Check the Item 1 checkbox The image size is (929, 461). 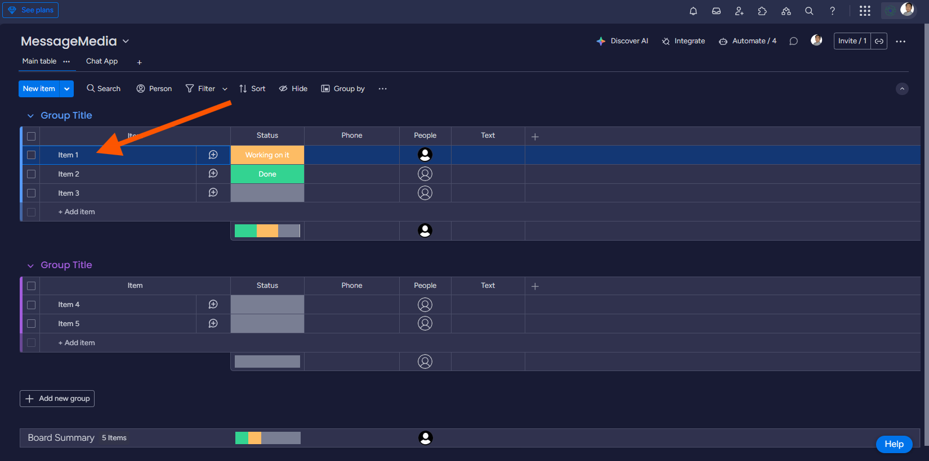click(31, 155)
